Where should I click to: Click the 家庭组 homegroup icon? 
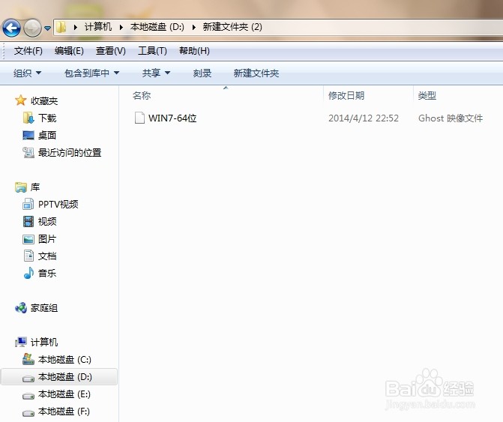pyautogui.click(x=21, y=308)
